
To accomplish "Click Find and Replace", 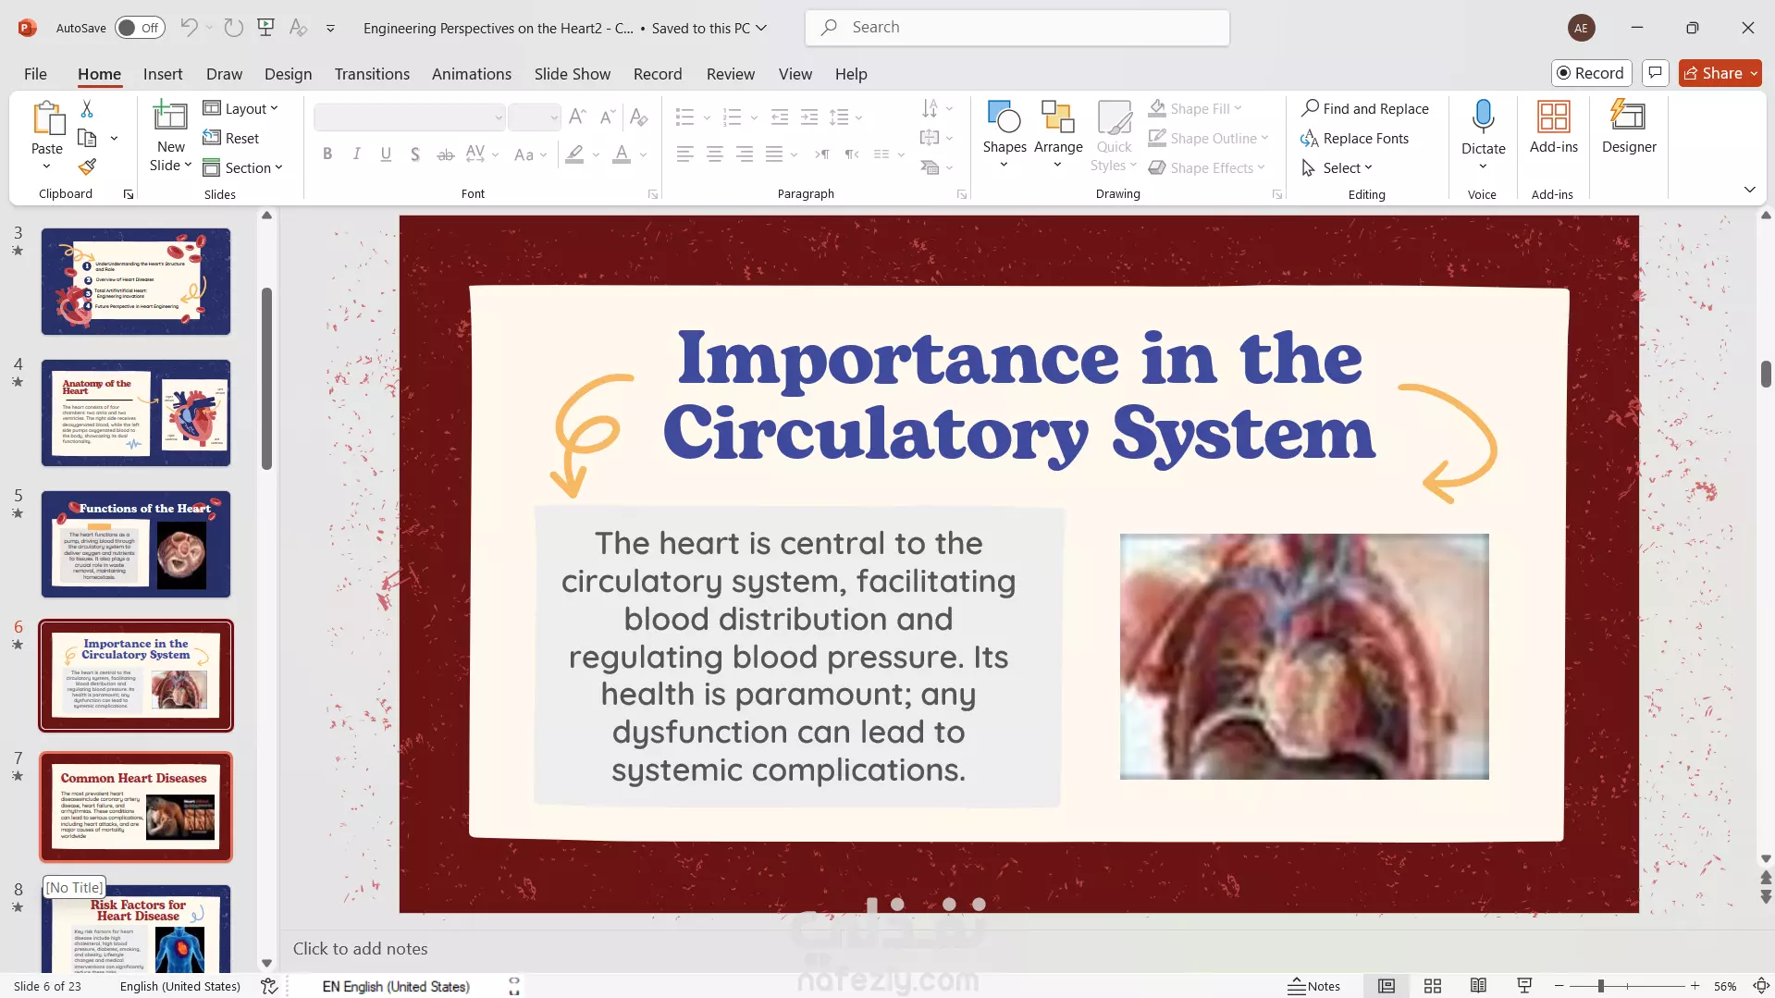I will (1365, 108).
